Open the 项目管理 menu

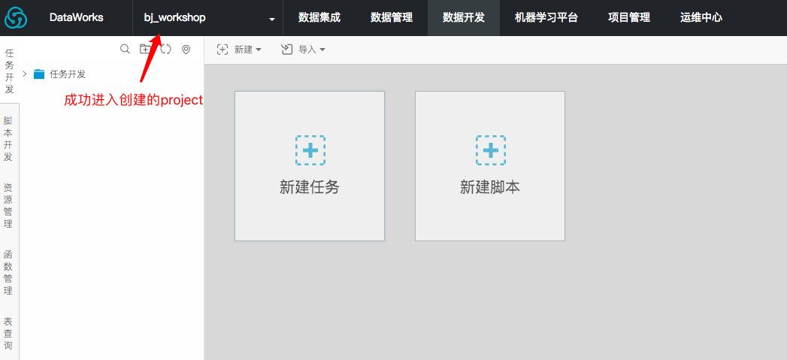629,18
